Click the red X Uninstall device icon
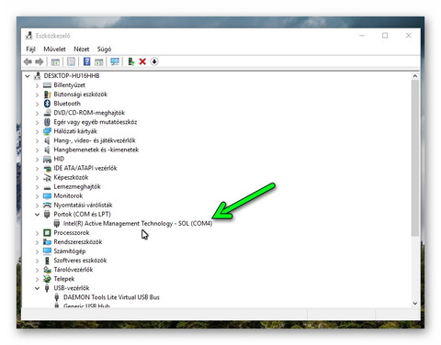The image size is (441, 345). click(x=142, y=61)
